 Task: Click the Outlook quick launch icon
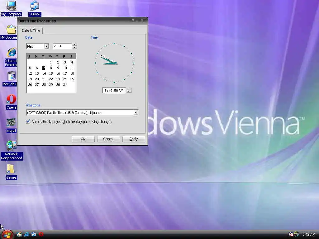click(34, 234)
